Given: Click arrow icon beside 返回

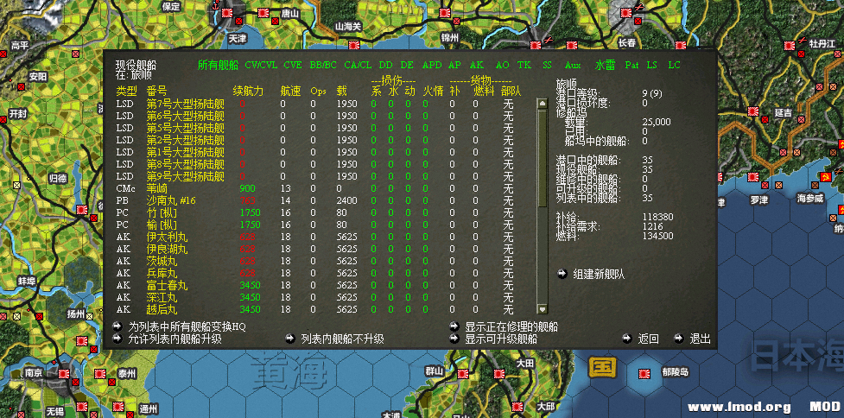Looking at the screenshot, I should tap(627, 339).
